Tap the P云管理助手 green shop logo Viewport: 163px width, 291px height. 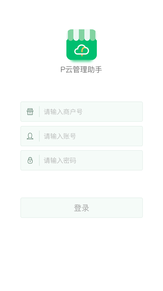(x=81, y=45)
